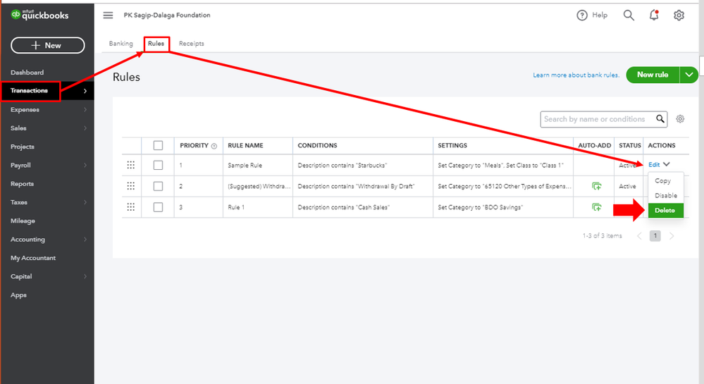
Task: Click the RULE NAME column header
Action: [246, 146]
